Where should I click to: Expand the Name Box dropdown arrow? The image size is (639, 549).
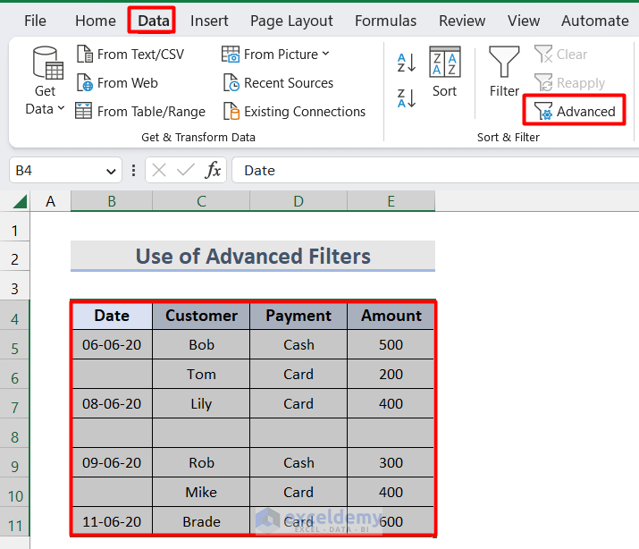[112, 171]
